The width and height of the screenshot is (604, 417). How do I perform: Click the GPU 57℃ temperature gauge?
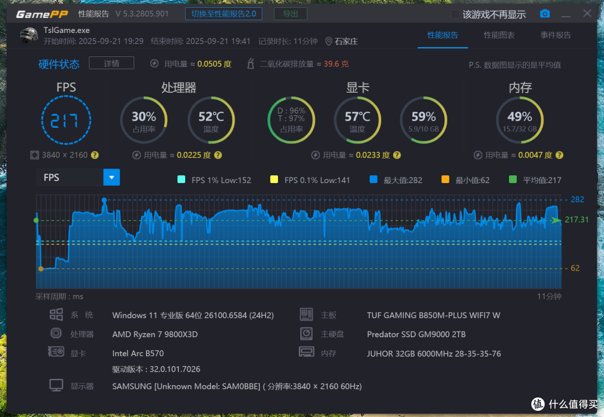point(357,120)
